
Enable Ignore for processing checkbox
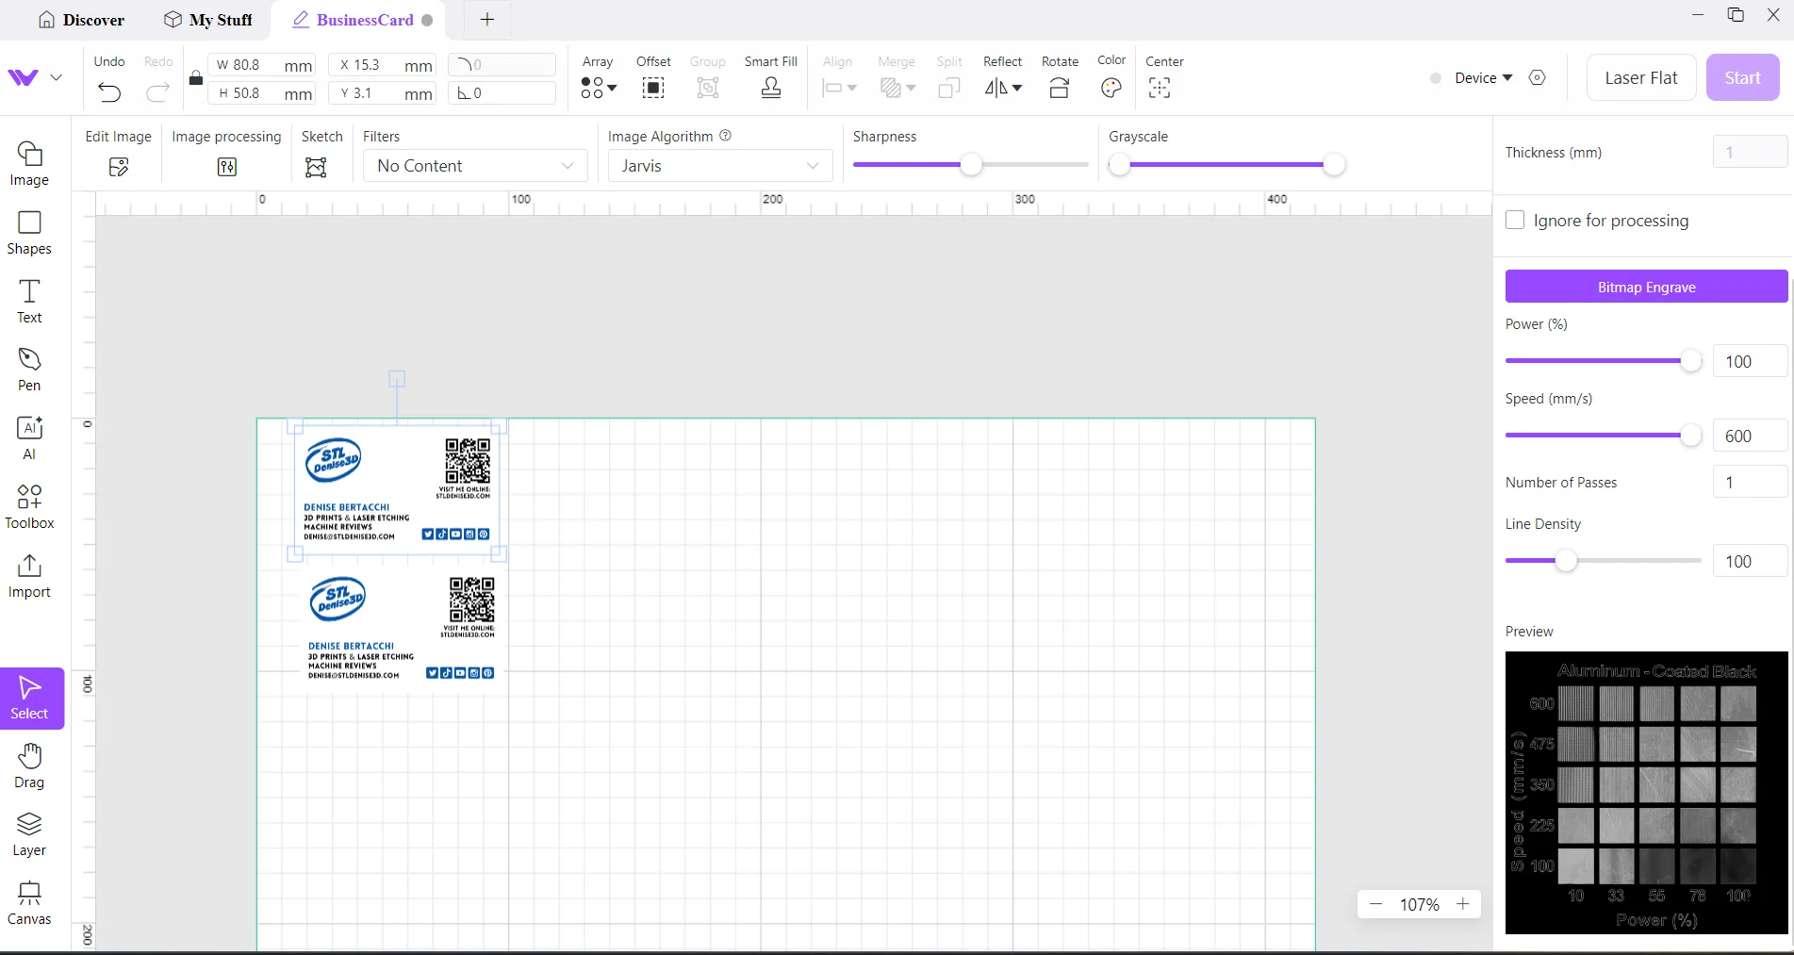(1515, 220)
